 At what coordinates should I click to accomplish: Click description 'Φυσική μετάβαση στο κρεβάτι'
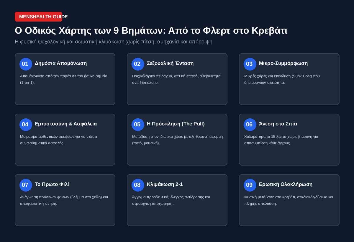pos(289,200)
